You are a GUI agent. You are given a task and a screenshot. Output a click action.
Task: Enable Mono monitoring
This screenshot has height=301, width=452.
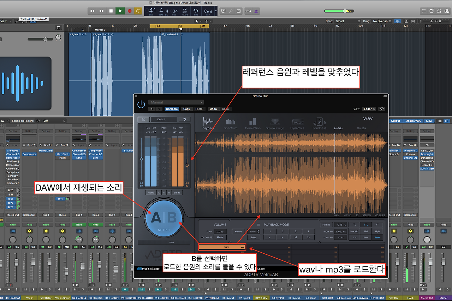[151, 193]
